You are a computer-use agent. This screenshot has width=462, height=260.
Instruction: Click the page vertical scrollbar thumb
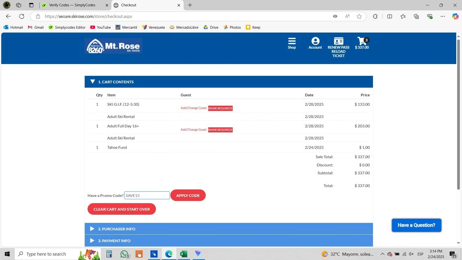pyautogui.click(x=458, y=114)
